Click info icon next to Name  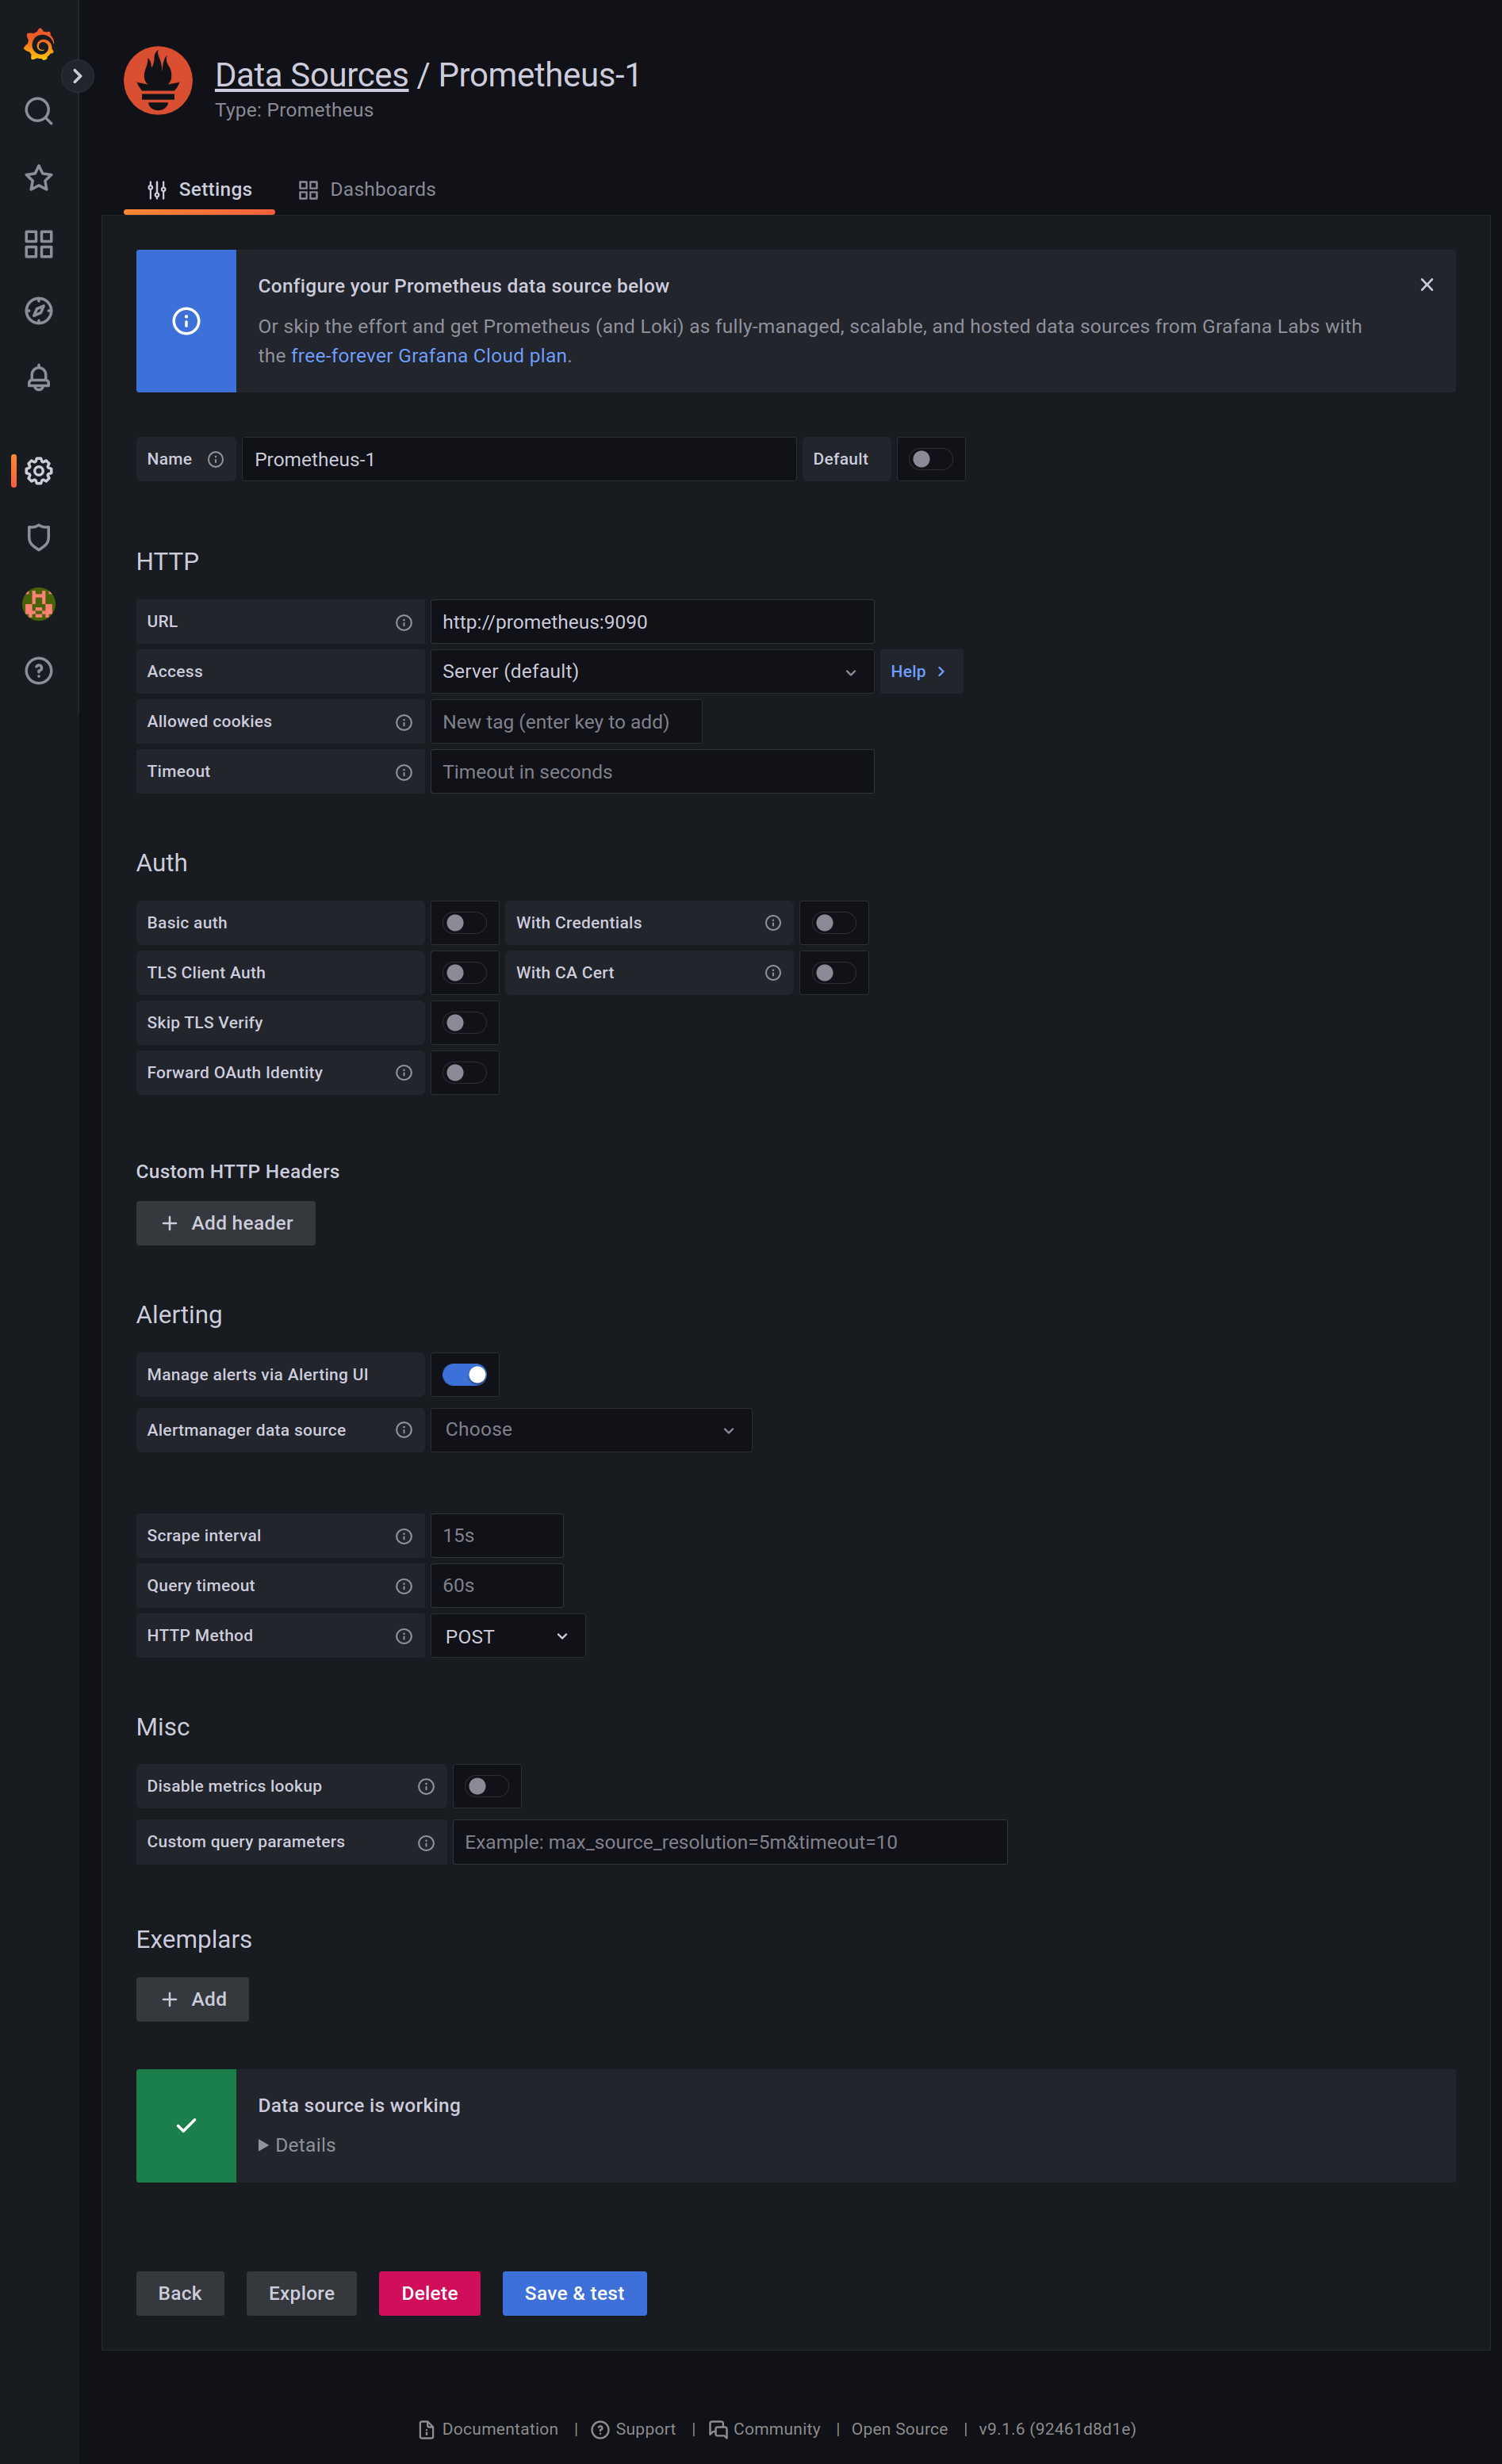(x=215, y=459)
